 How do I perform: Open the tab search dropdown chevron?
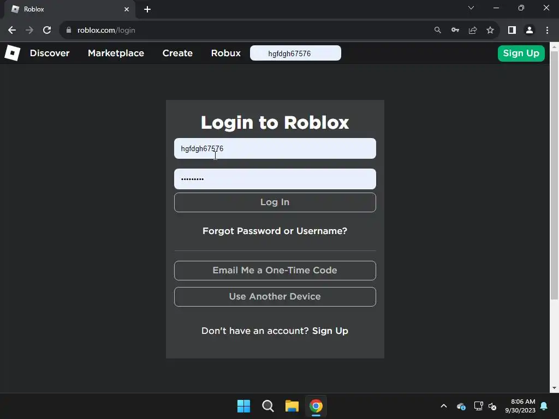pos(471,8)
